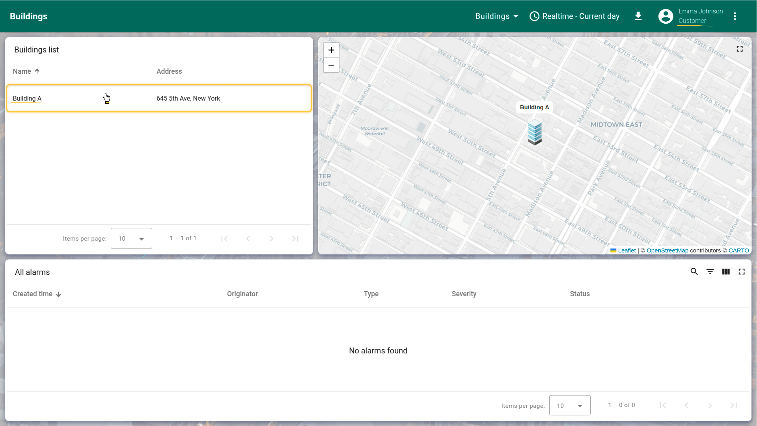Zoom in on the map
This screenshot has width=757, height=426.
tap(331, 50)
